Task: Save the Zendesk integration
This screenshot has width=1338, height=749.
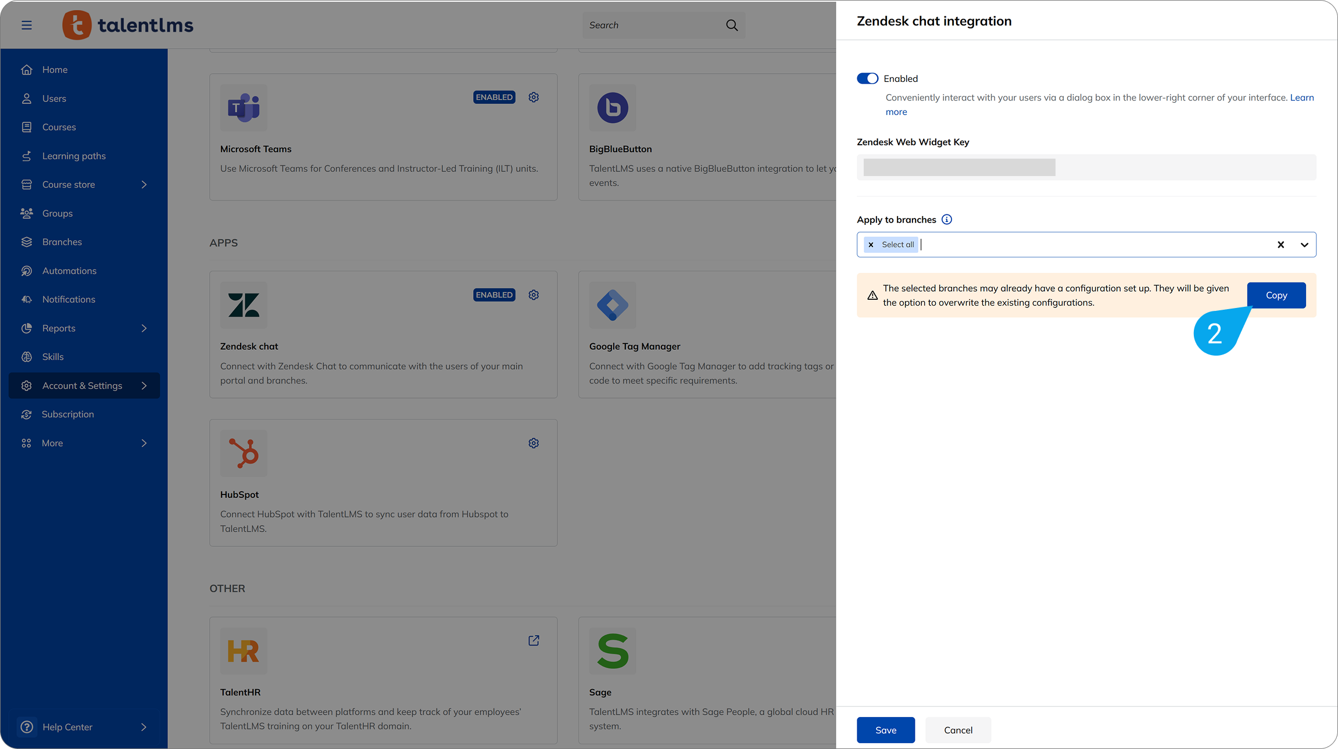Action: pos(885,730)
